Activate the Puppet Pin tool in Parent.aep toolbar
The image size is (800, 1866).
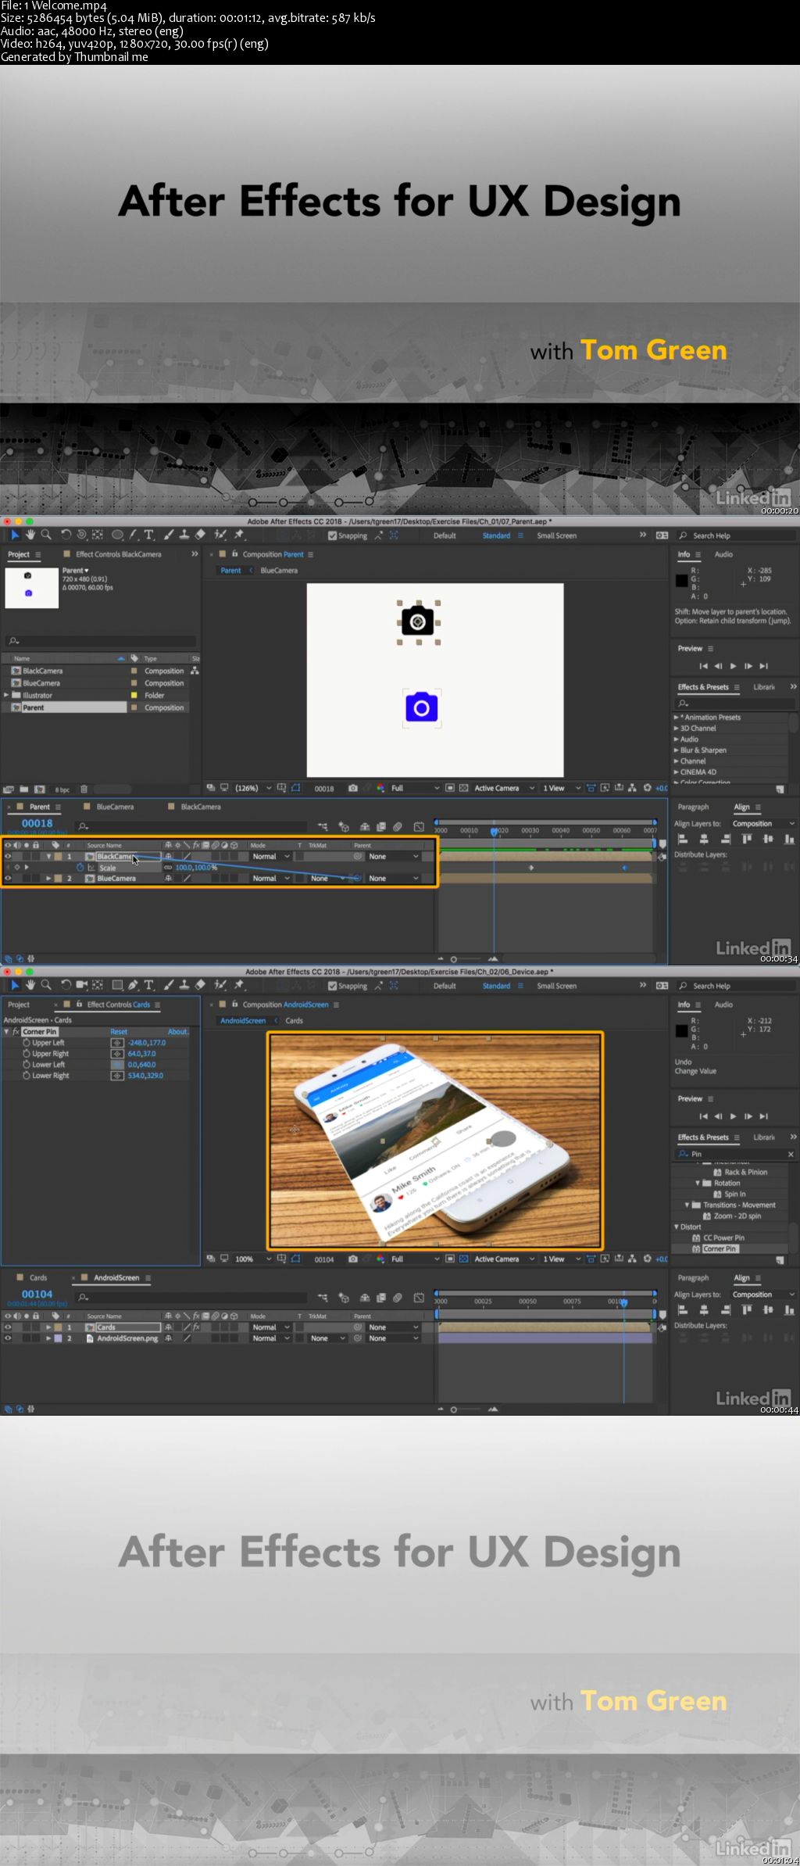tap(239, 535)
